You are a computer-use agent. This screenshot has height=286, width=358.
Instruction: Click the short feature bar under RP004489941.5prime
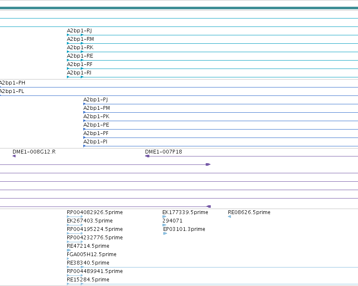[x=75, y=275]
